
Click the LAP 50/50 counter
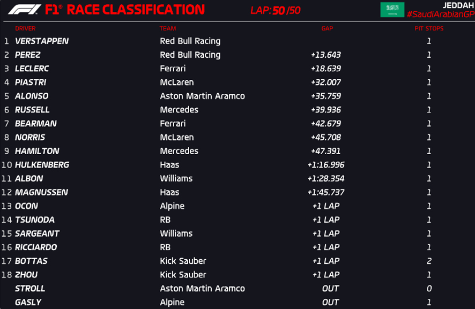pos(276,10)
